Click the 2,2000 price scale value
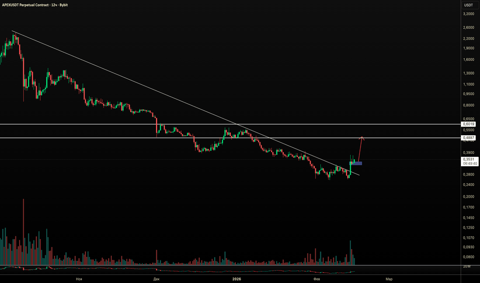Screen dimensions: 480x283 pyautogui.click(x=469, y=39)
